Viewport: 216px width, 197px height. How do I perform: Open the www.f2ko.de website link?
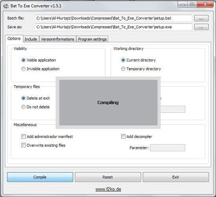click(108, 189)
